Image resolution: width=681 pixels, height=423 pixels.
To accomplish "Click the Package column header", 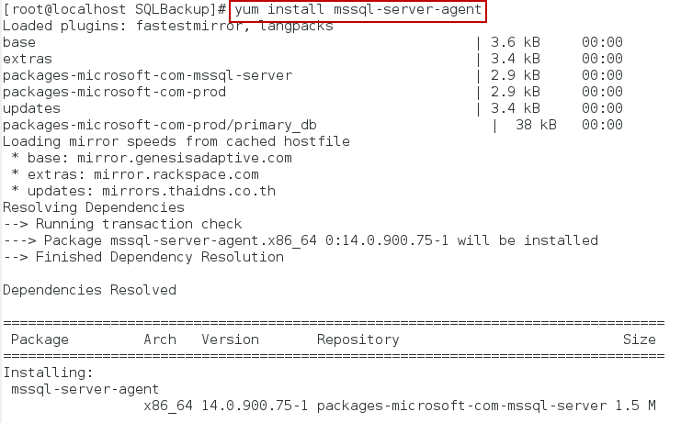I will pos(40,340).
